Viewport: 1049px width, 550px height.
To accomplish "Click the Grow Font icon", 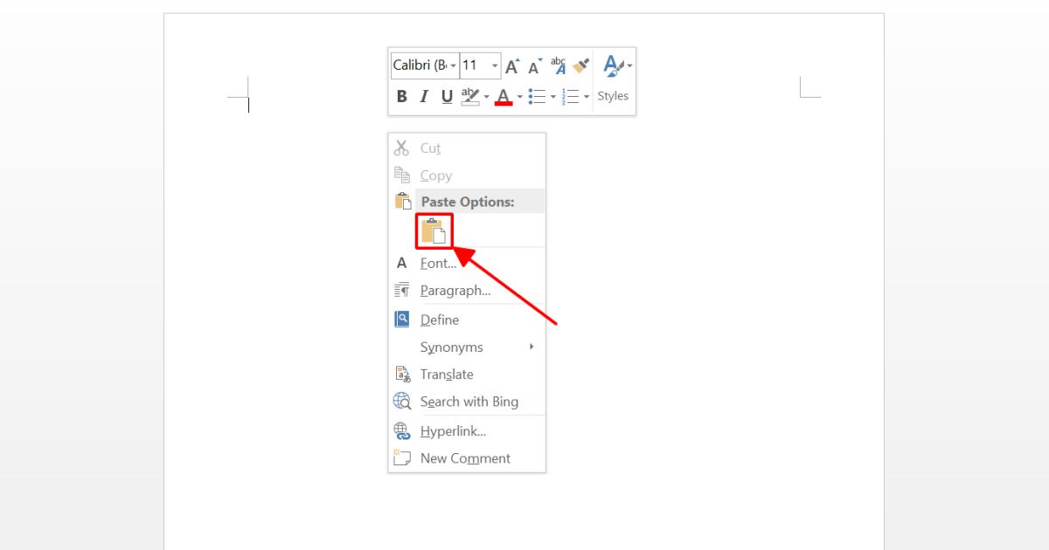I will pyautogui.click(x=513, y=65).
